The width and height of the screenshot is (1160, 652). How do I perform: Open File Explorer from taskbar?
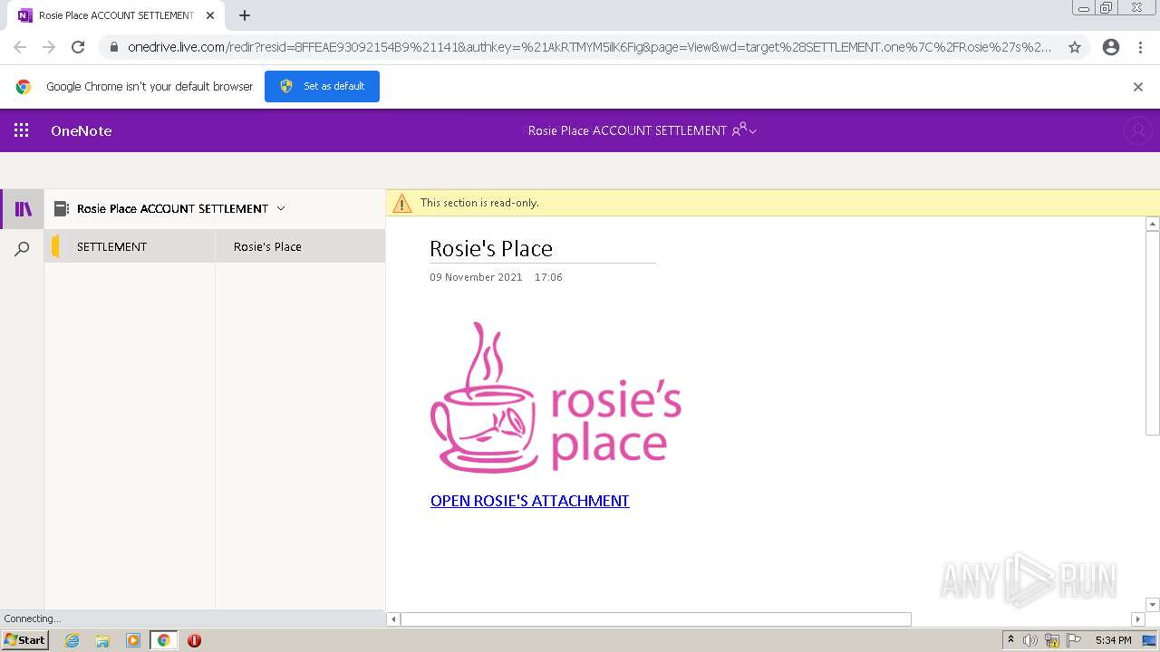click(x=102, y=640)
